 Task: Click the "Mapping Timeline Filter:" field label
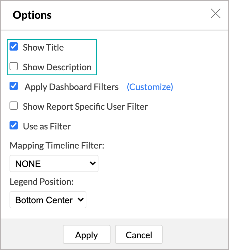pyautogui.click(x=57, y=145)
